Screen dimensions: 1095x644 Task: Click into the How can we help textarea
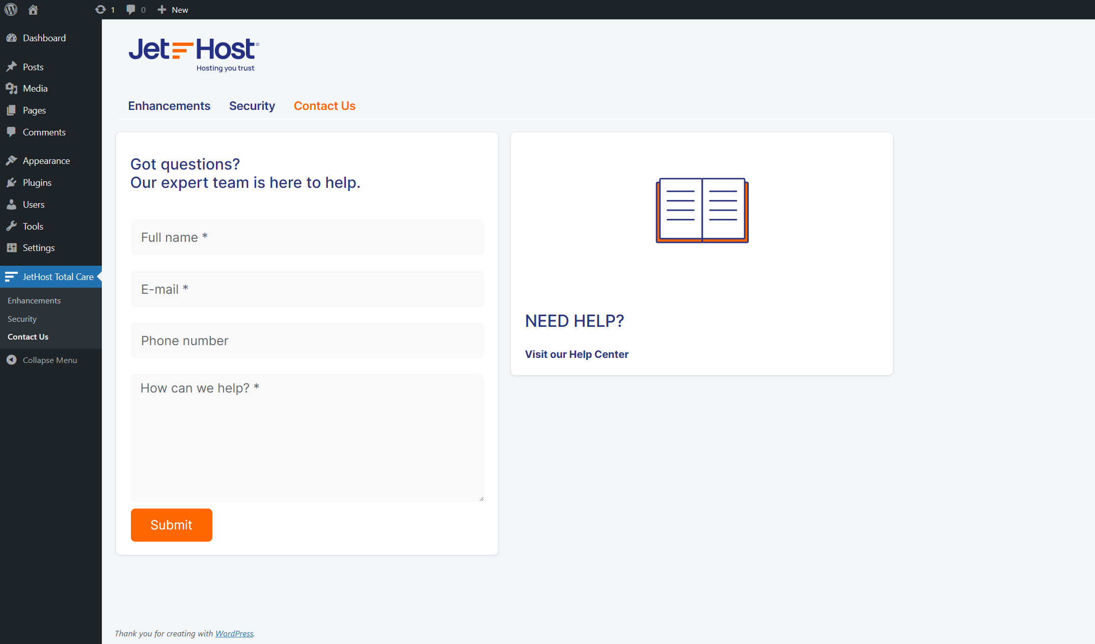[x=307, y=438]
